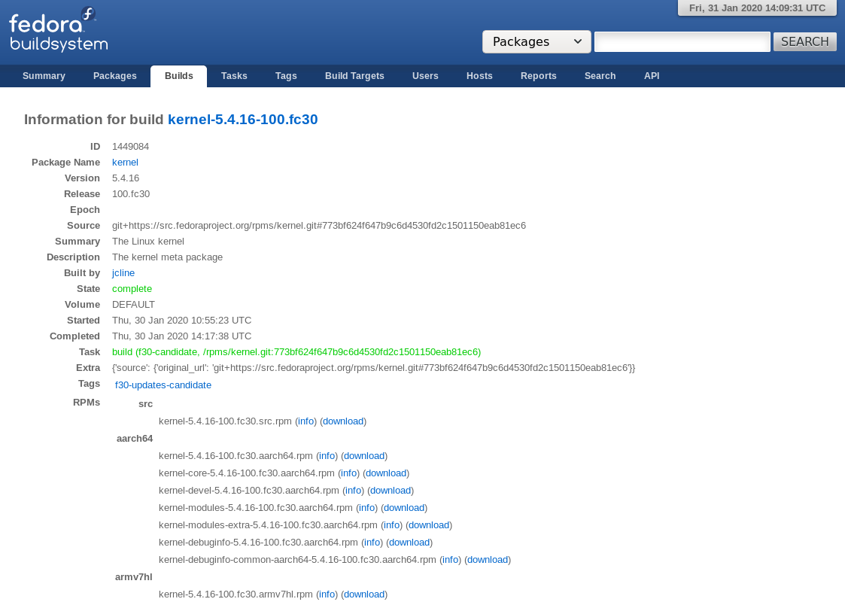Go to the Tasks tab
The height and width of the screenshot is (602, 845).
[234, 76]
